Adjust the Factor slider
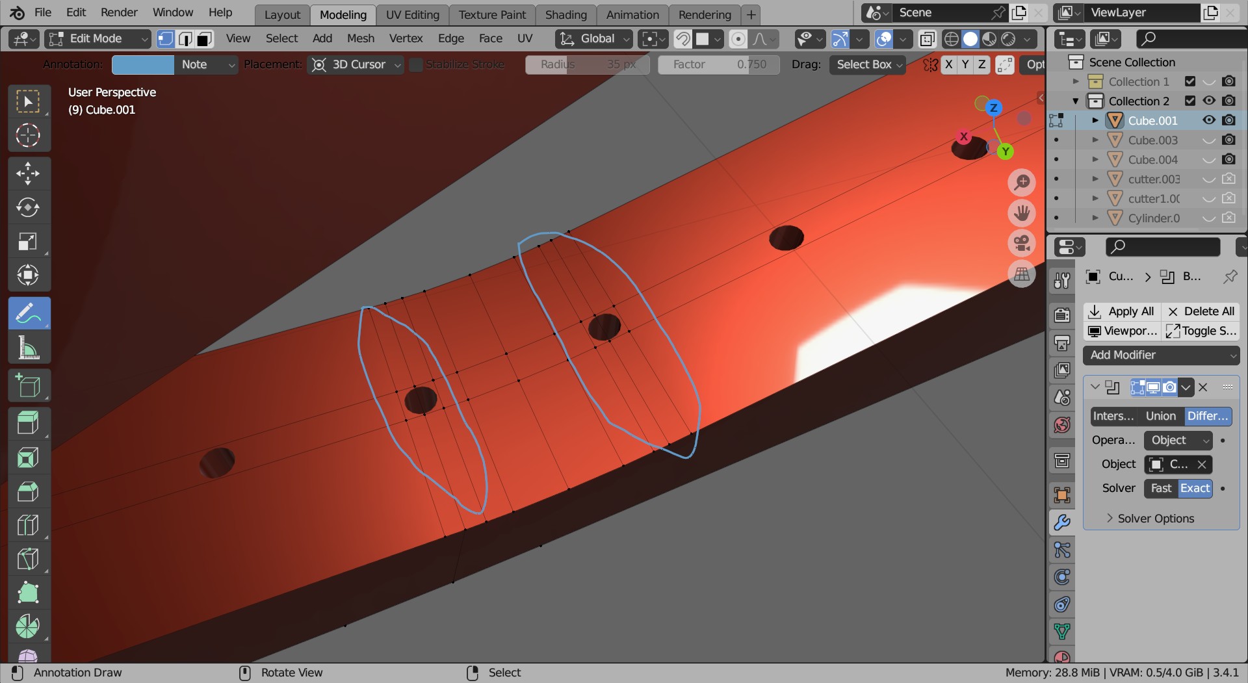This screenshot has height=683, width=1248. tap(719, 64)
